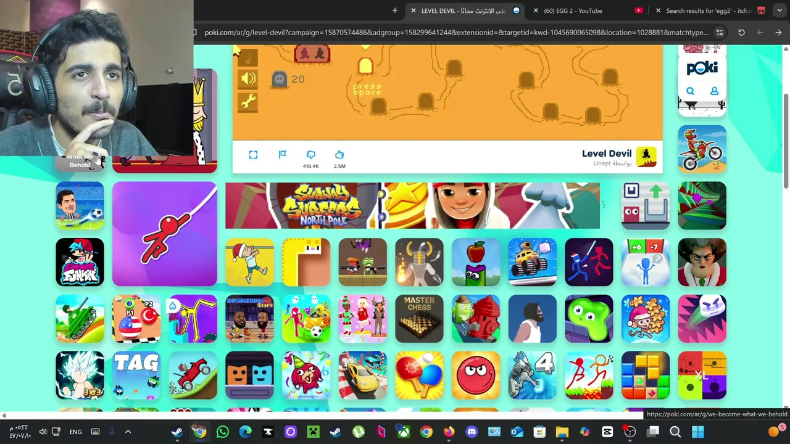Open the Friday Night Funkin game icon
The image size is (790, 444).
[80, 262]
